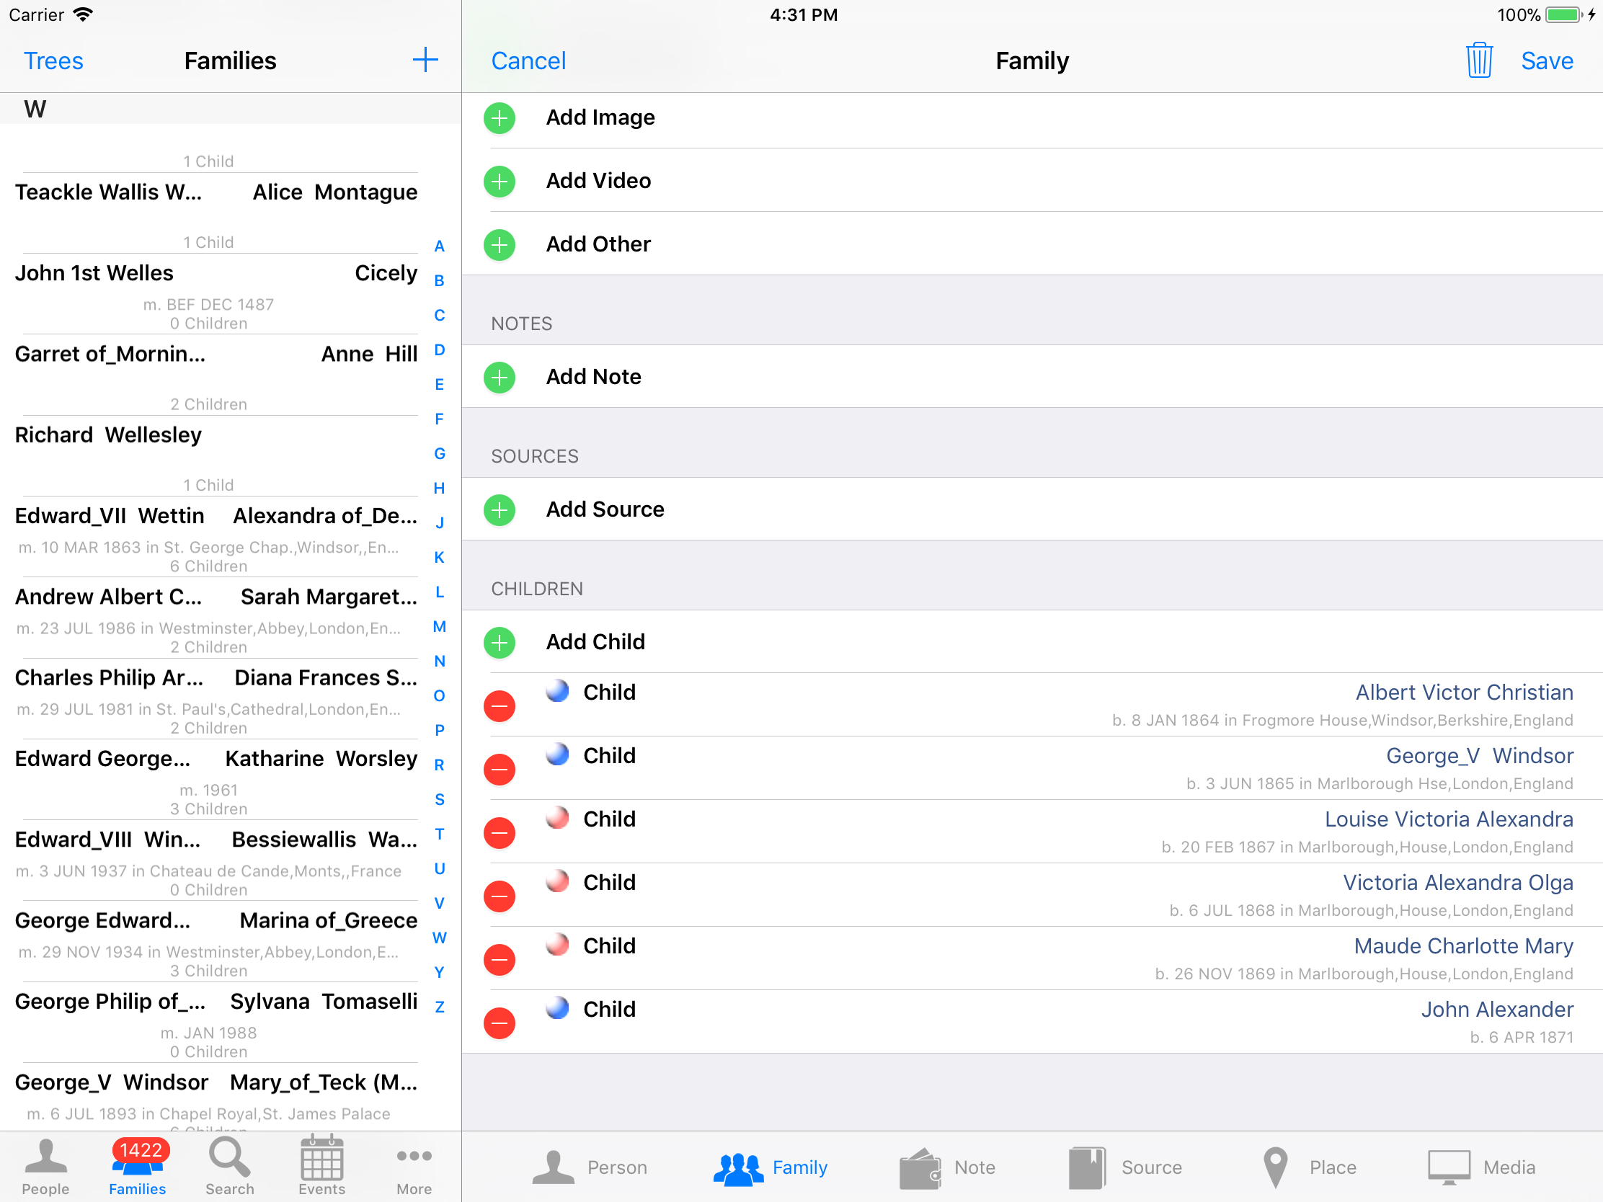Go back to Trees list

[x=53, y=61]
